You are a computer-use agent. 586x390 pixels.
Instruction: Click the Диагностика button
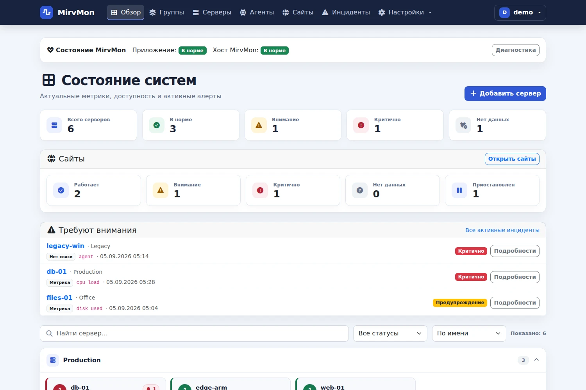coord(515,50)
